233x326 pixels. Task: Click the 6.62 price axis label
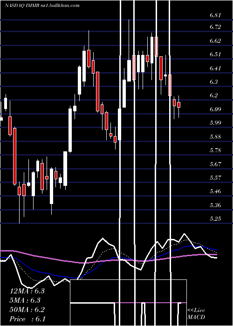tap(215, 41)
